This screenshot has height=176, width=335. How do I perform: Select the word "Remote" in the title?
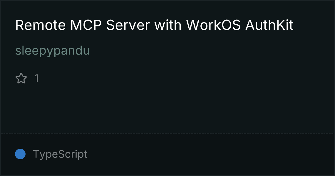[x=40, y=25]
